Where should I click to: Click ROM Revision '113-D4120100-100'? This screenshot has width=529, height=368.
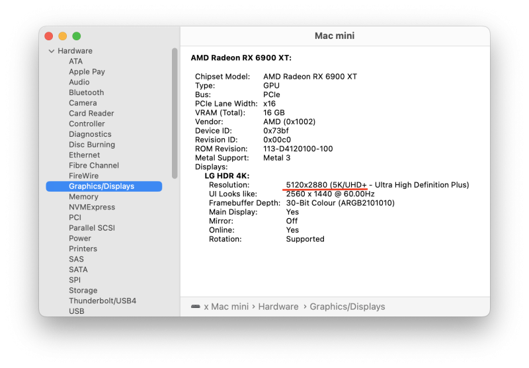click(298, 149)
